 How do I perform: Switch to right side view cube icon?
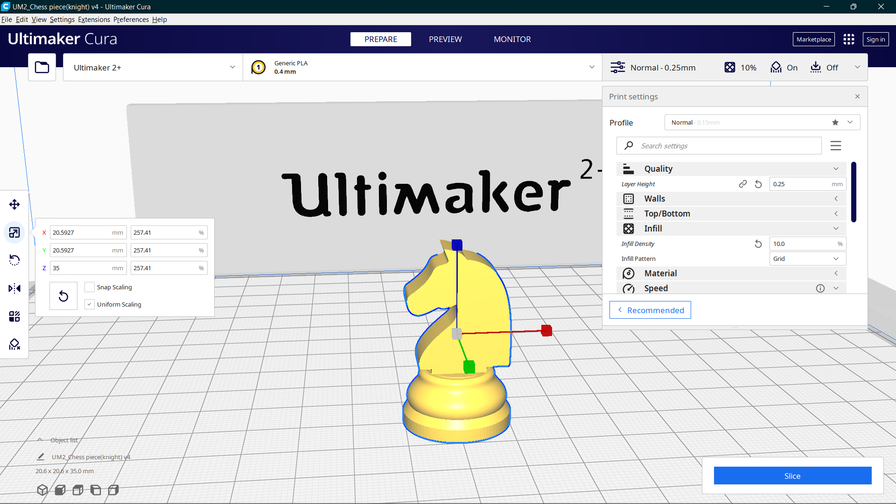113,490
